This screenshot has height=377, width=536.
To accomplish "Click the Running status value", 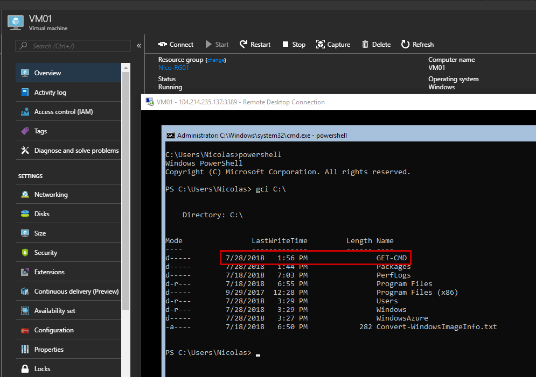I will [170, 87].
